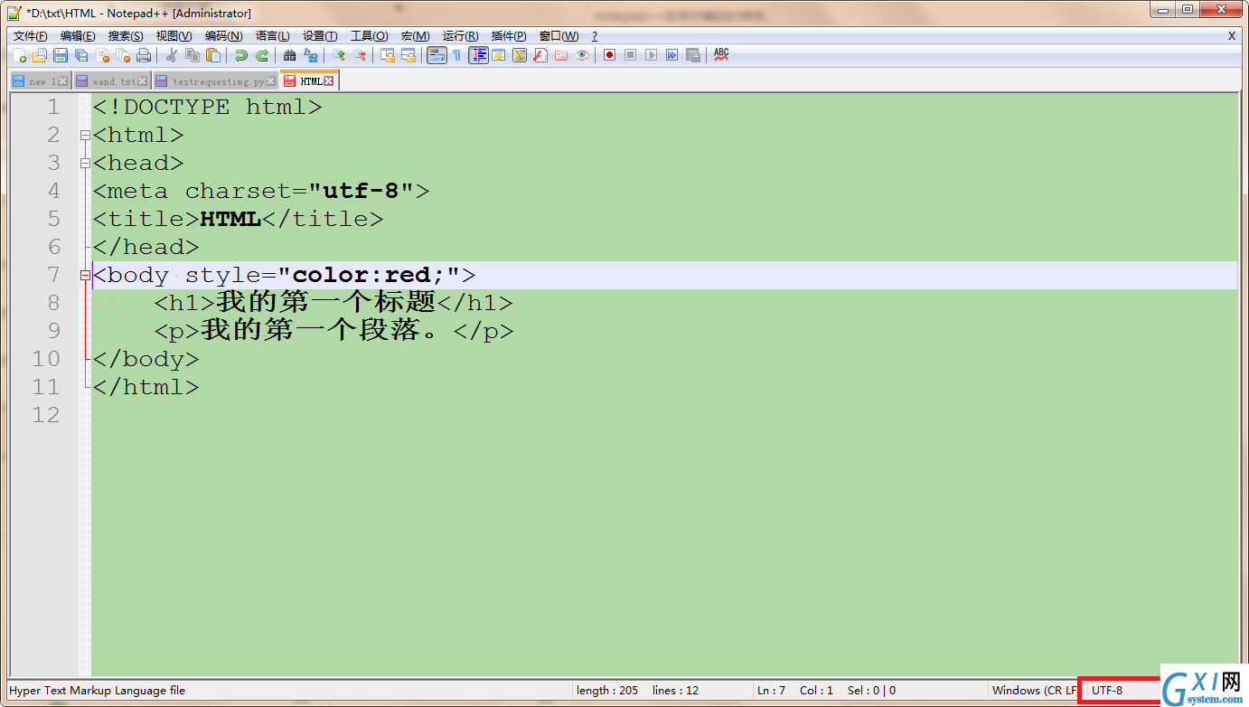Click the Close All toolbar icon
This screenshot has width=1249, height=707.
pos(123,55)
